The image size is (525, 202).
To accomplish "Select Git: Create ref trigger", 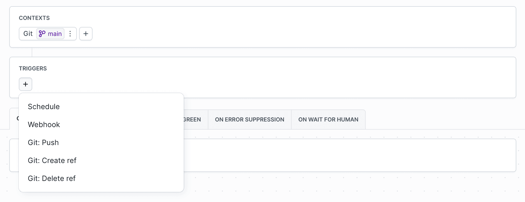I will pos(52,160).
